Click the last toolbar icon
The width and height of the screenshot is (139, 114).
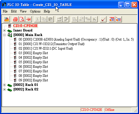118,19
